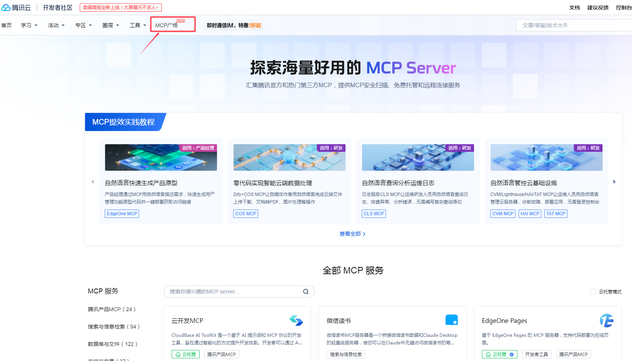Click the 数据简报全新上线 banner tag
This screenshot has width=632, height=361.
[121, 8]
